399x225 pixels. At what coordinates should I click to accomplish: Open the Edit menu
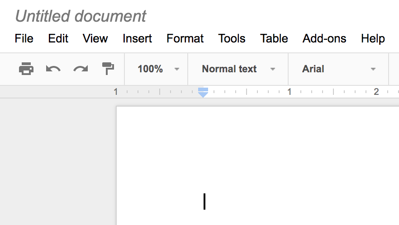coord(58,39)
